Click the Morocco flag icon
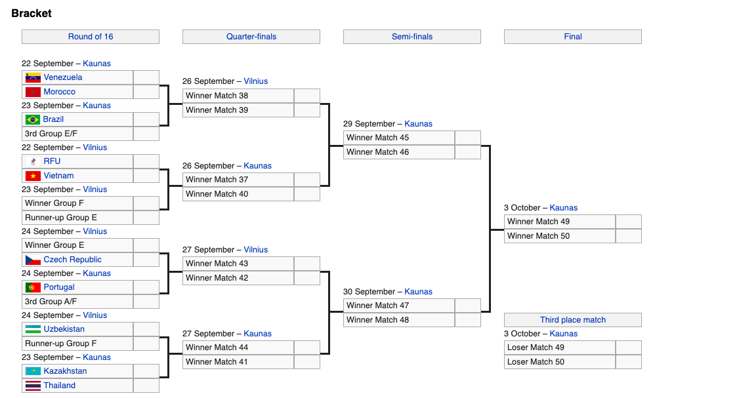Viewport: 739px width, 398px height. (x=33, y=92)
